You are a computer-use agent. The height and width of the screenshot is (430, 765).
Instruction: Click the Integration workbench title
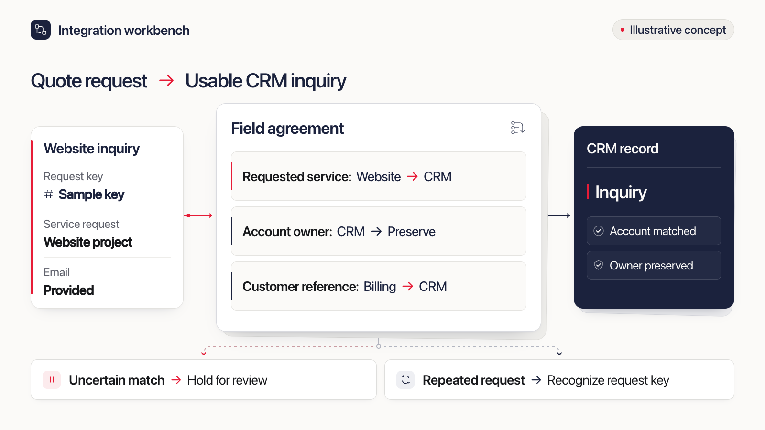[124, 30]
